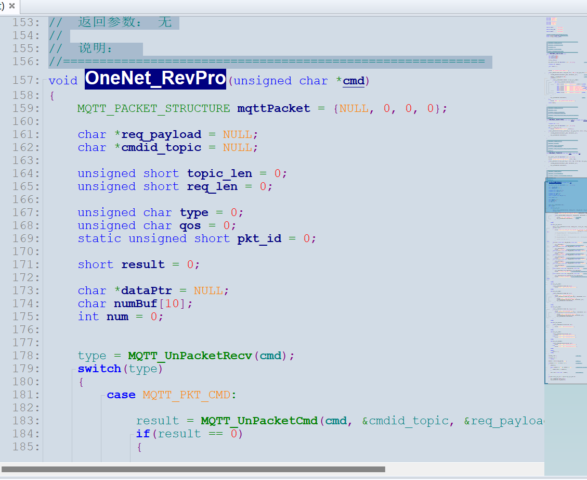The image size is (587, 480).
Task: Click the pkt_id variable name
Action: click(x=259, y=238)
